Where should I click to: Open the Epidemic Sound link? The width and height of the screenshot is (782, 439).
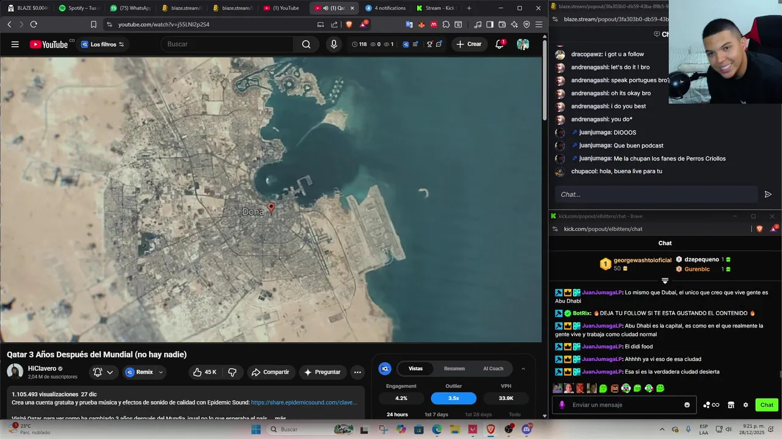tap(304, 402)
